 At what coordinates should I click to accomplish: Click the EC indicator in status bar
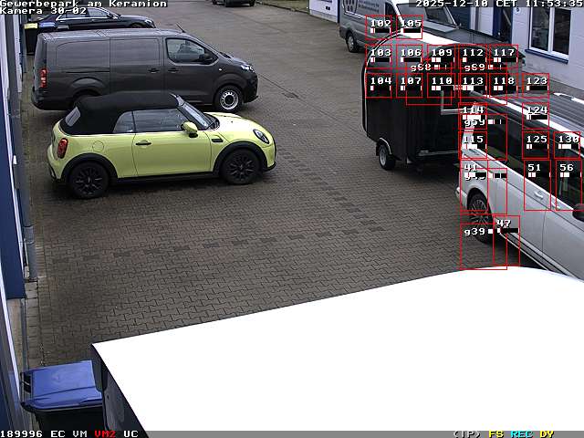point(57,433)
